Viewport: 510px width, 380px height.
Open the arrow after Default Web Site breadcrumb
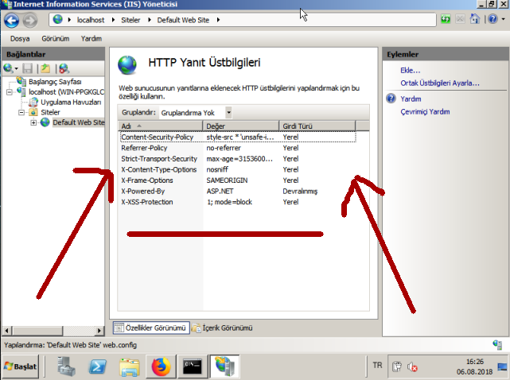[218, 20]
